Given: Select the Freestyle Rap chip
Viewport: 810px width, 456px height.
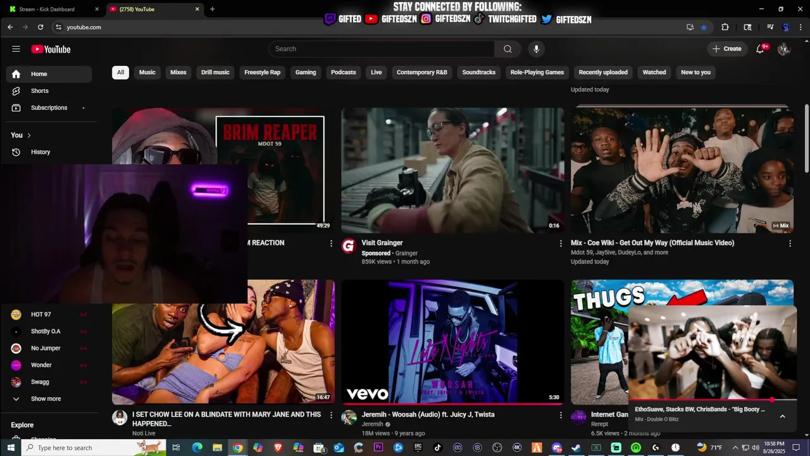Looking at the screenshot, I should (263, 72).
